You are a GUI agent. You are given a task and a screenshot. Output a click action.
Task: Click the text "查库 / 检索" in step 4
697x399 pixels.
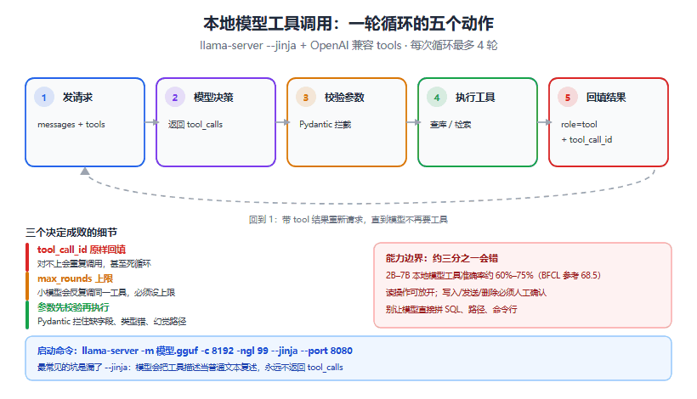[x=450, y=124]
